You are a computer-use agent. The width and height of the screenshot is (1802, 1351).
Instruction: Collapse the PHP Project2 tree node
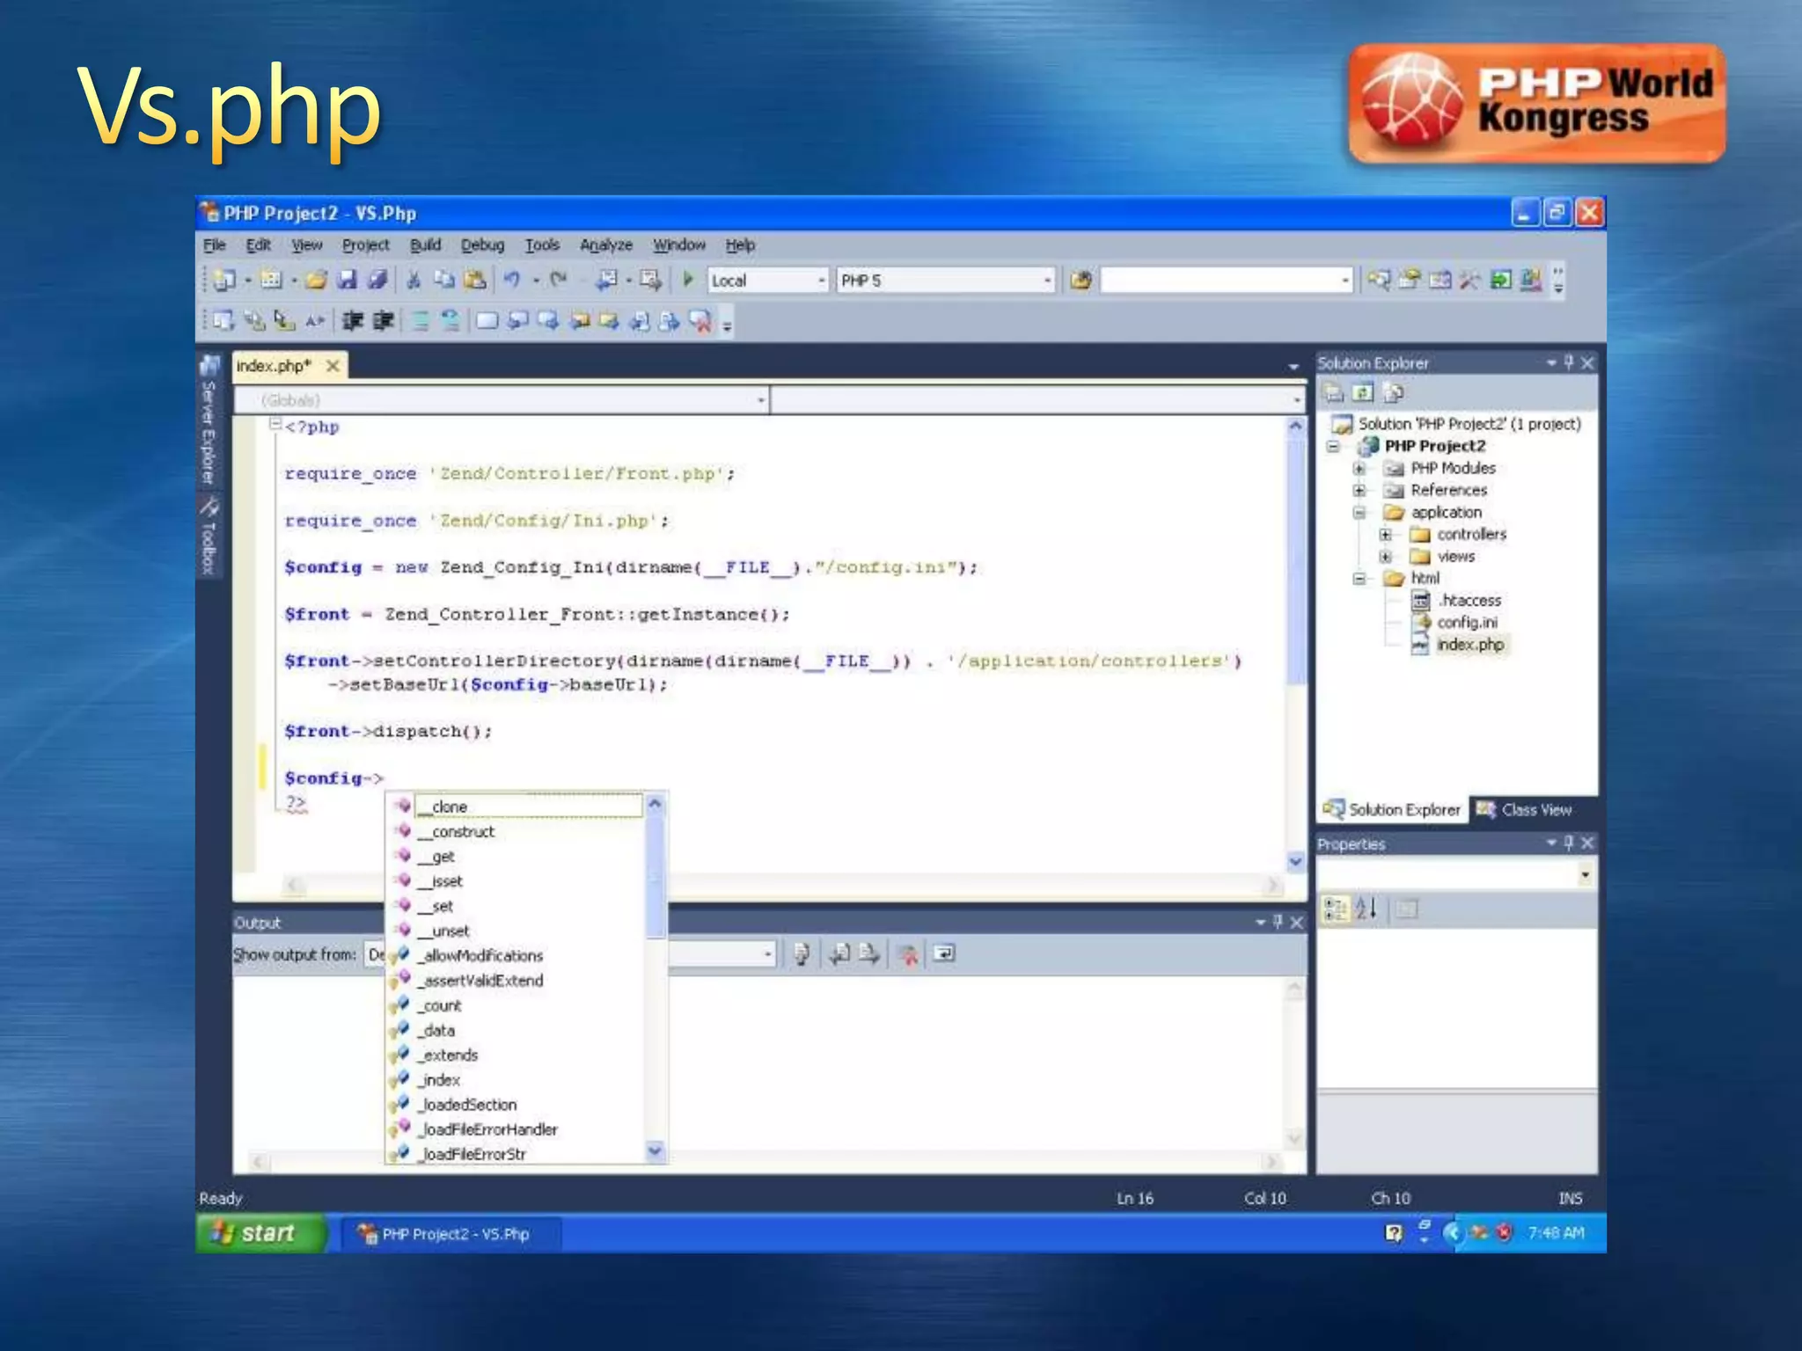[x=1334, y=446]
